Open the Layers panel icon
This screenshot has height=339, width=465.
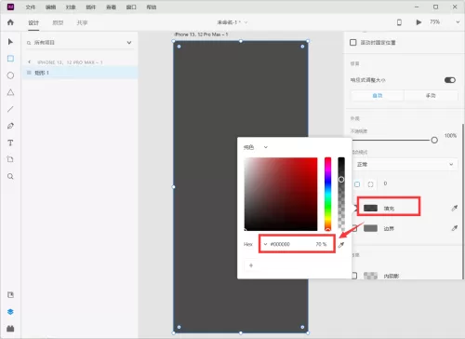(x=10, y=312)
